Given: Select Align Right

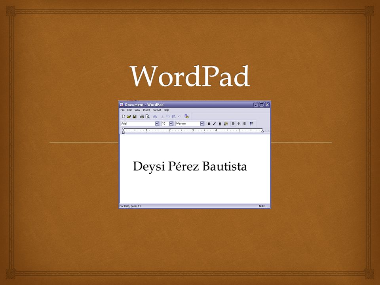Looking at the screenshot, I should point(244,123).
